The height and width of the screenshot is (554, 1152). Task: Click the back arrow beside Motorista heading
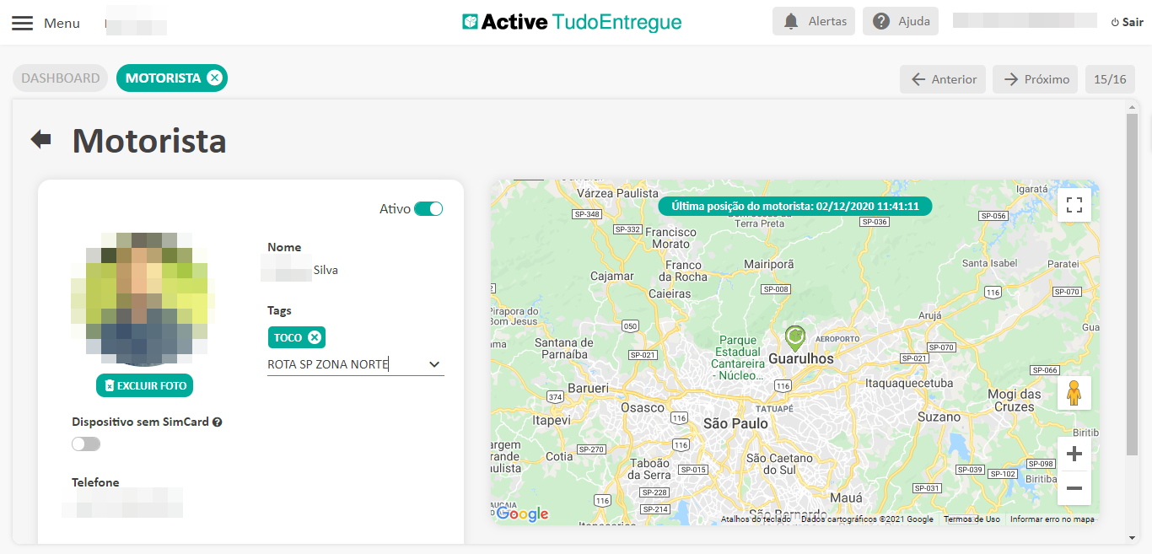[40, 139]
